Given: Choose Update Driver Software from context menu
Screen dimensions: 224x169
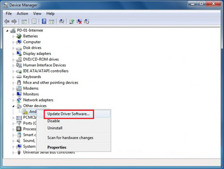Looking at the screenshot, I should pyautogui.click(x=68, y=114).
